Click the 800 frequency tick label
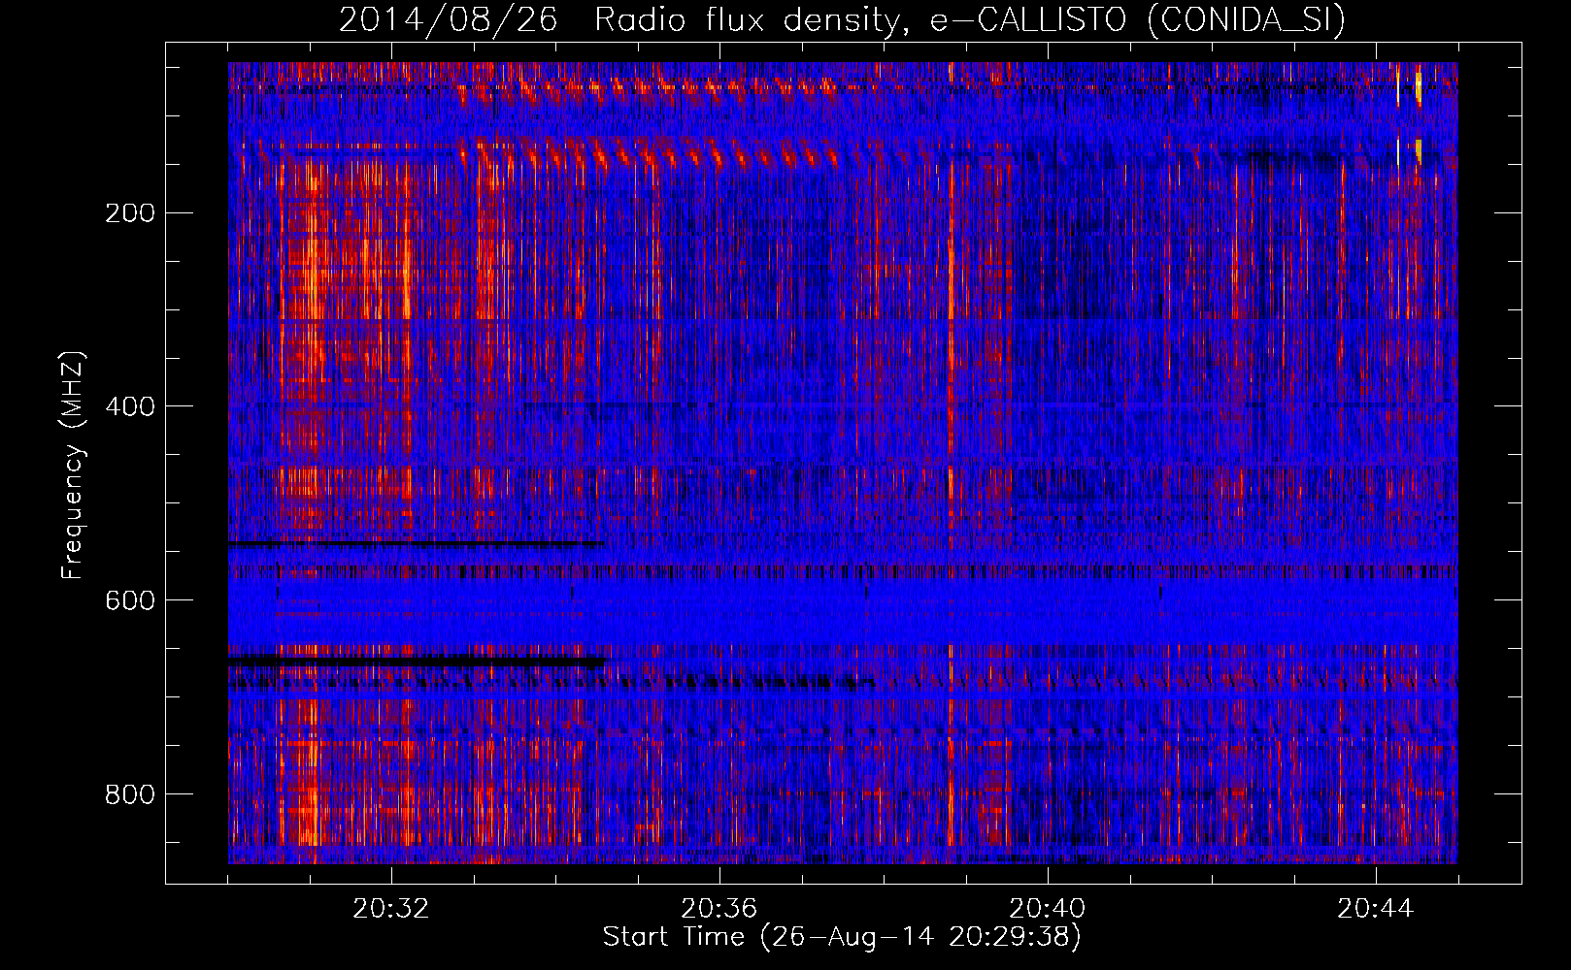1571x970 pixels. click(130, 794)
